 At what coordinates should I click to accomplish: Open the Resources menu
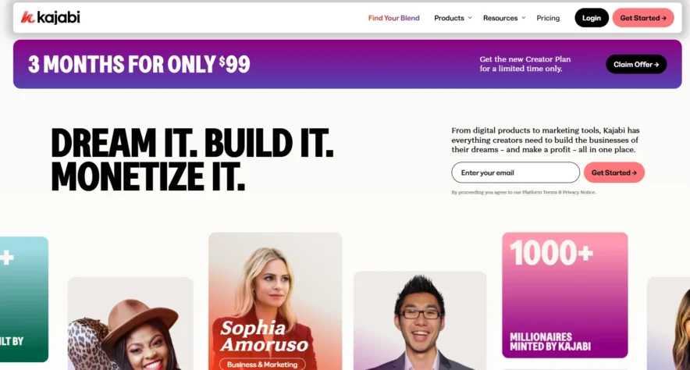tap(500, 18)
